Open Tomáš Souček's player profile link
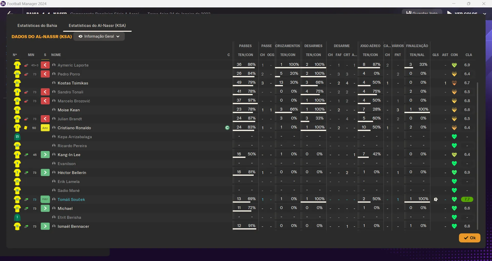This screenshot has width=492, height=261. (71, 200)
